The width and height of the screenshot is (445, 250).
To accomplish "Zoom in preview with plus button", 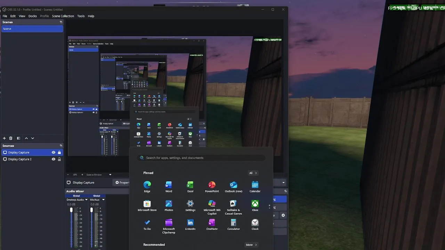I will (82, 175).
